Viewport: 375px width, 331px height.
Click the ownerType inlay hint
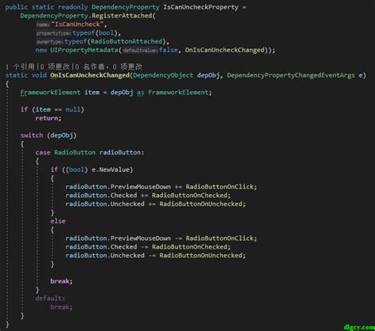coord(50,42)
